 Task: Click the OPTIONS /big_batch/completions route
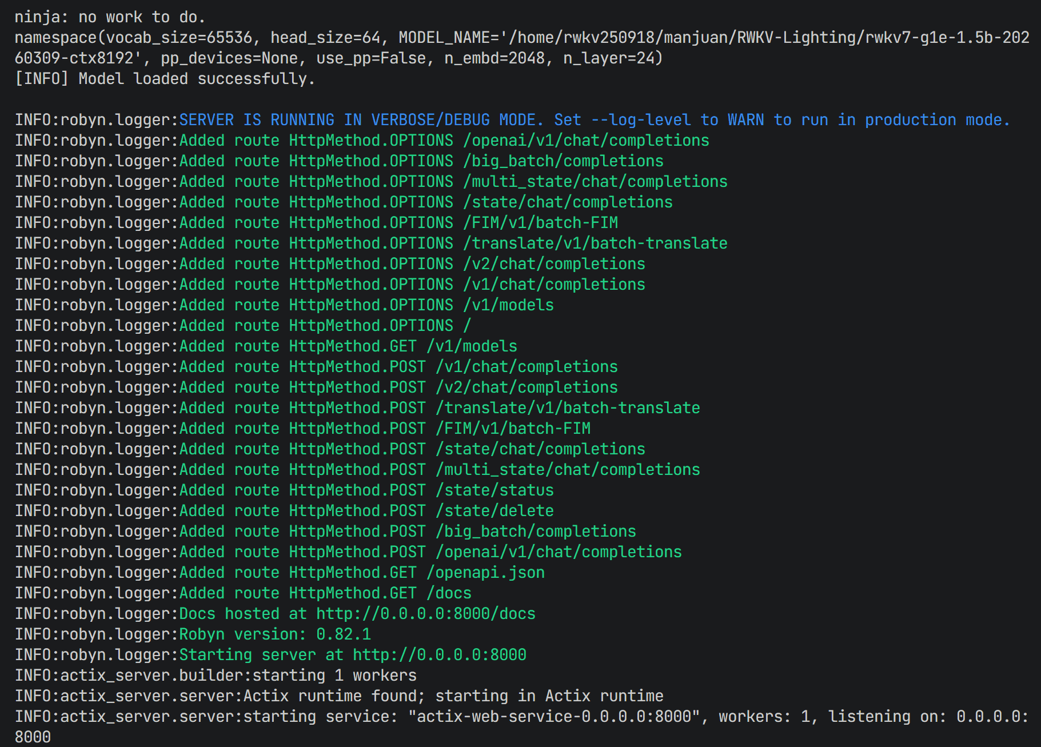click(x=563, y=161)
